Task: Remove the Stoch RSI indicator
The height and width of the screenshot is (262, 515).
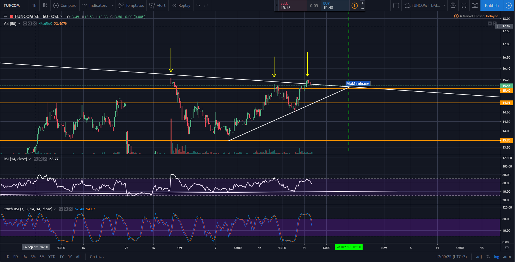Action: 71,209
